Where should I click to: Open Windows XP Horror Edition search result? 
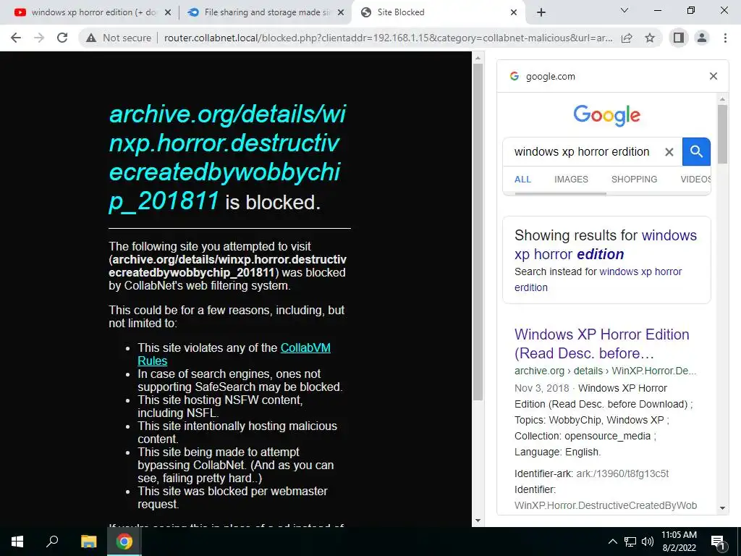(601, 344)
